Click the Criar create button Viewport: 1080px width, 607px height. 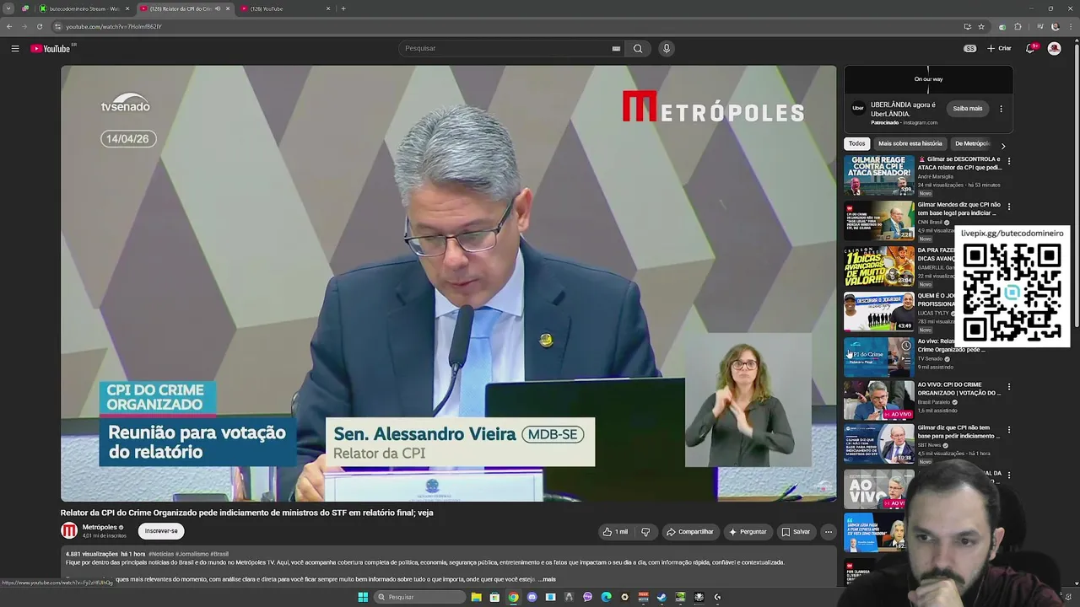(999, 48)
